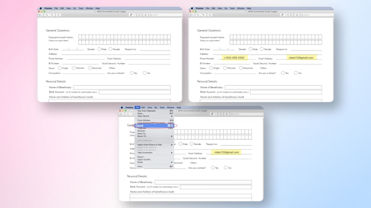
Task: Choose New from Clipboard in File menu
Action: click(154, 111)
